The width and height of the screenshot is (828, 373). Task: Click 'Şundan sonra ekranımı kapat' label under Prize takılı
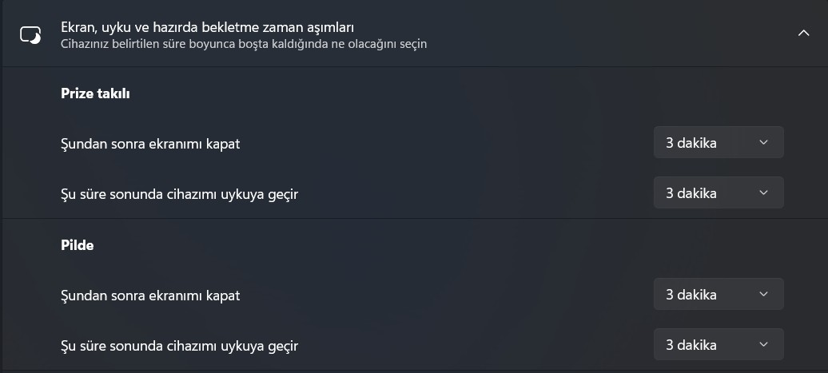click(x=150, y=144)
